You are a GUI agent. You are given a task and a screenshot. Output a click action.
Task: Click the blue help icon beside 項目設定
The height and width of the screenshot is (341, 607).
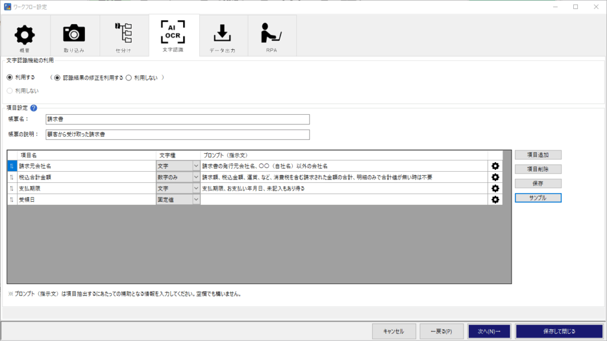coord(34,108)
